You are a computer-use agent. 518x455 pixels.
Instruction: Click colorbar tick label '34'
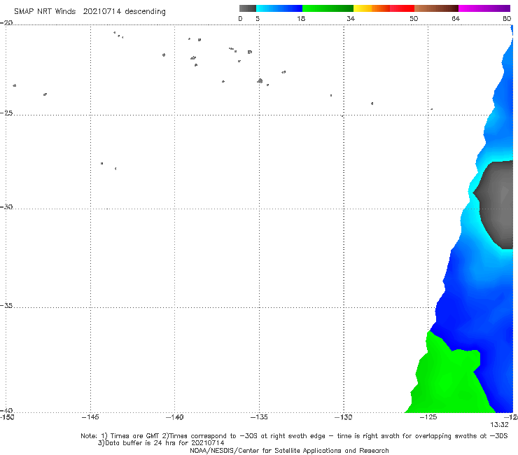(351, 18)
